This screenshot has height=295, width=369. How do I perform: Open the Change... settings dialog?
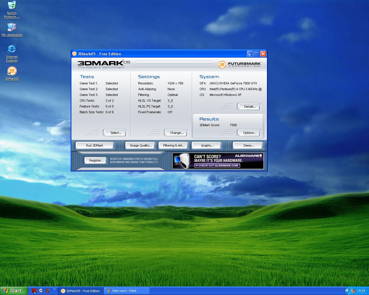tap(176, 133)
